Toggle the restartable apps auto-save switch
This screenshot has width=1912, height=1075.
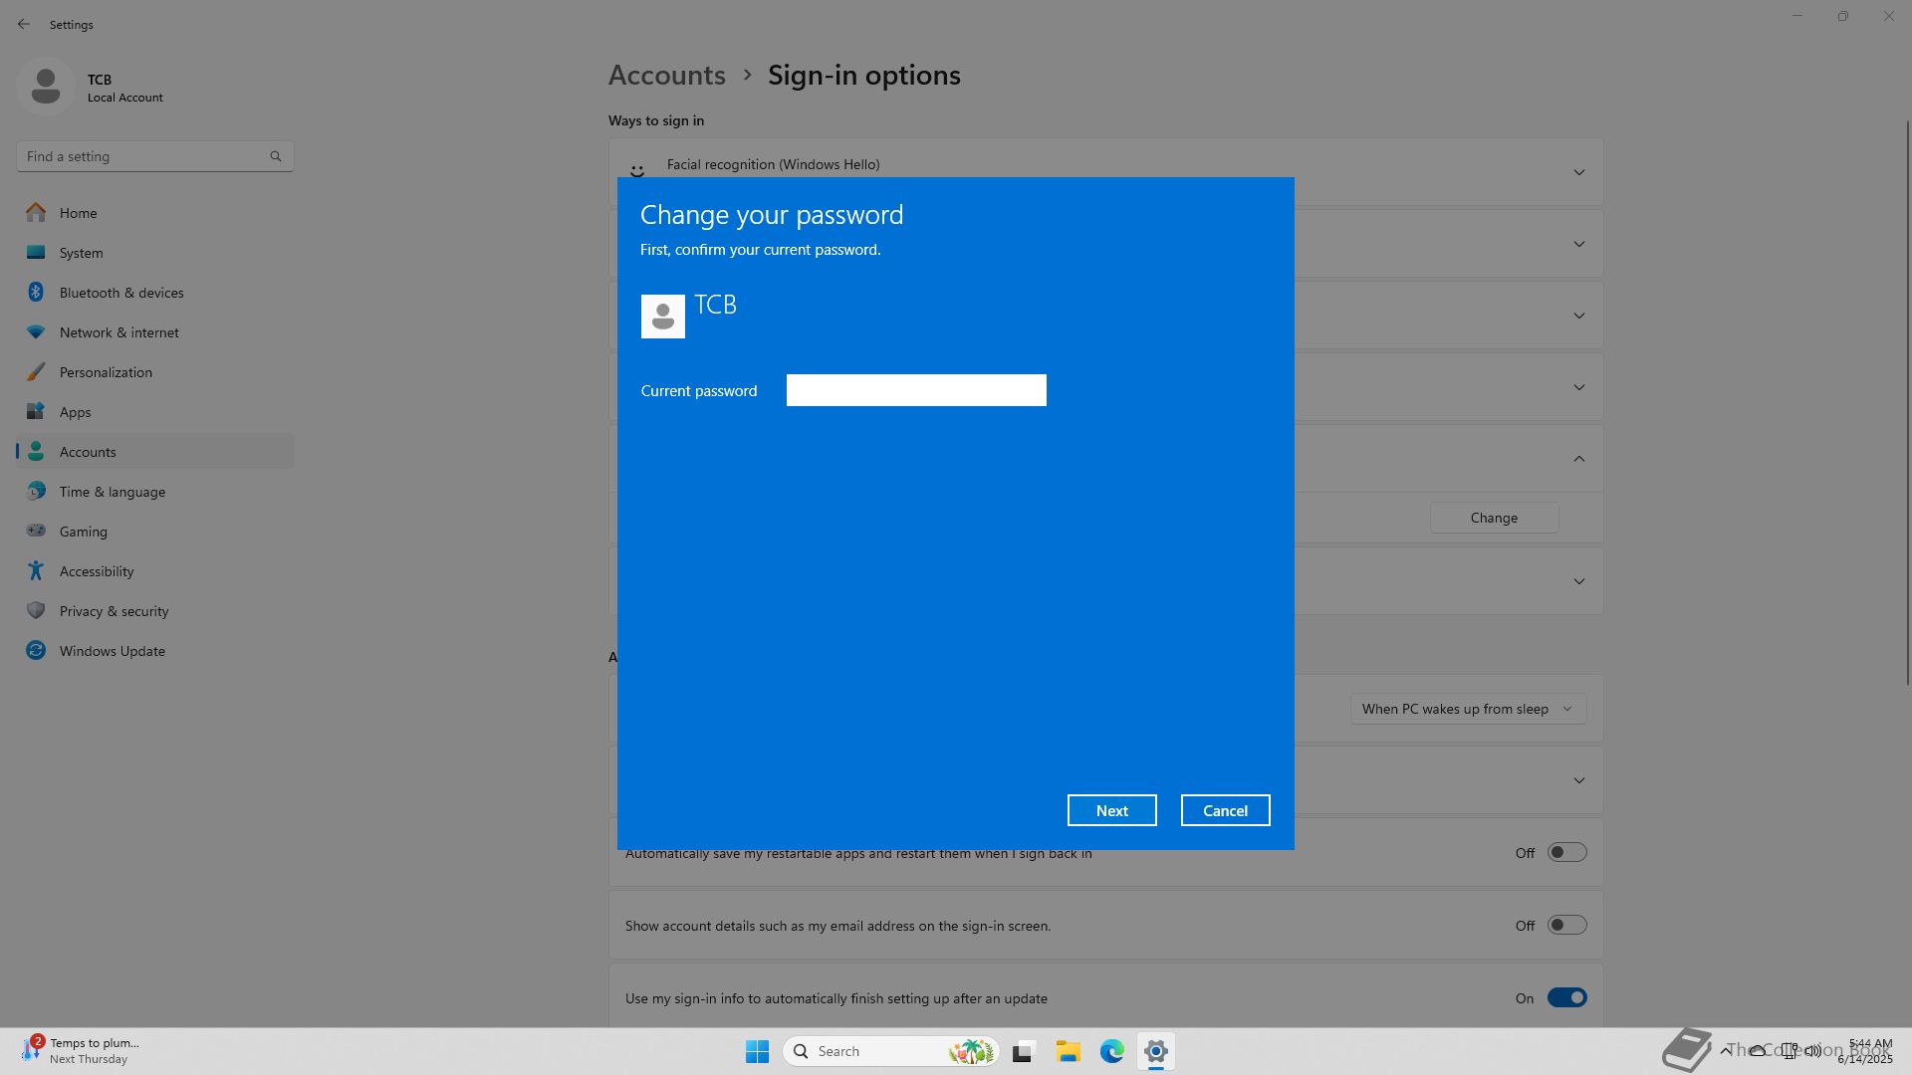point(1565,853)
